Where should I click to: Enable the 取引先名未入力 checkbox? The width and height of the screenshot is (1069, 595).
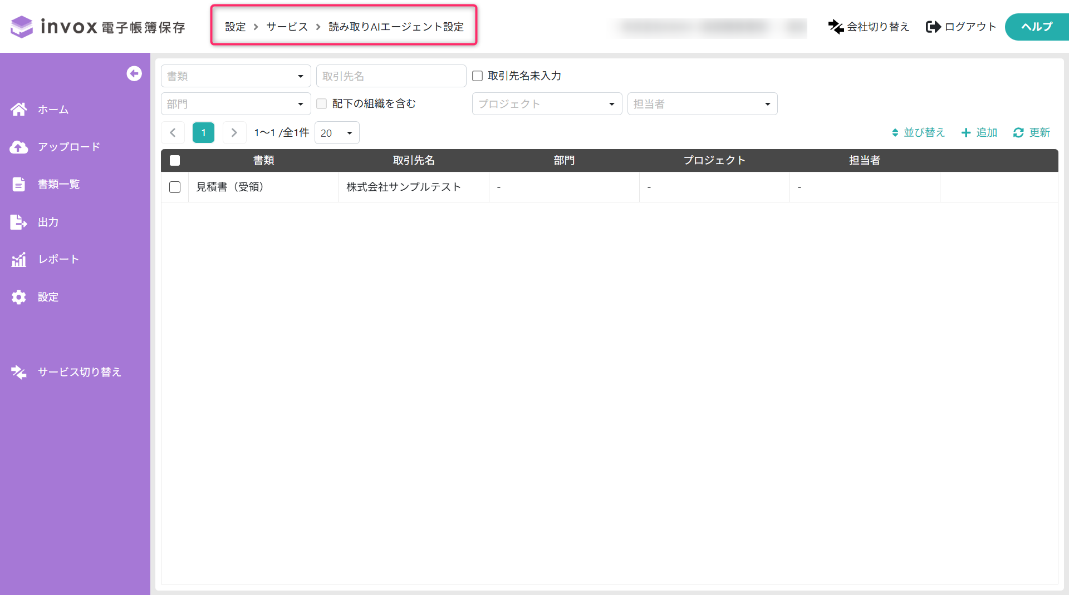477,76
